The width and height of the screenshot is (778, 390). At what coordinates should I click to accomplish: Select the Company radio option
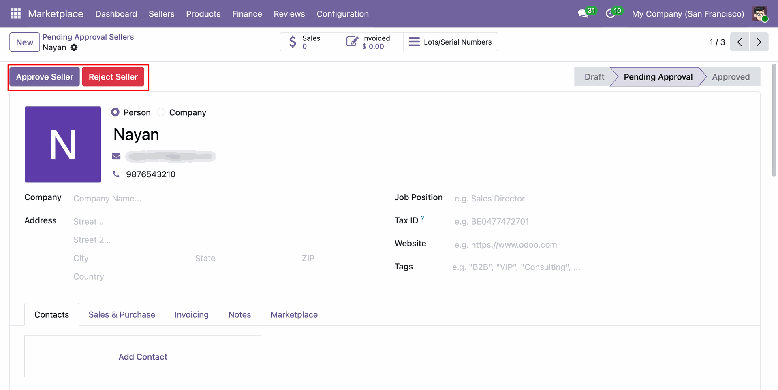point(161,112)
